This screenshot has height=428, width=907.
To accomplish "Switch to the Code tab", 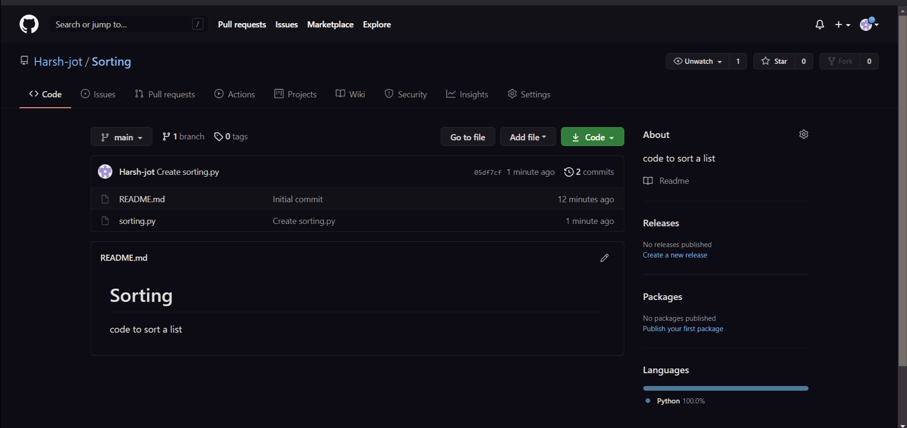I will [45, 94].
